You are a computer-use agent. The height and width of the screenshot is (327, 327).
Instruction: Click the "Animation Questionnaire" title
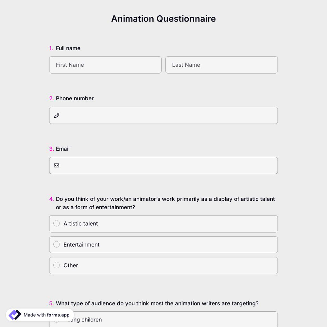163,19
